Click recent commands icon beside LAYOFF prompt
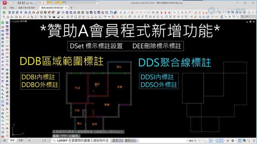Viewport: 257px width, 144px height. [x=54, y=140]
